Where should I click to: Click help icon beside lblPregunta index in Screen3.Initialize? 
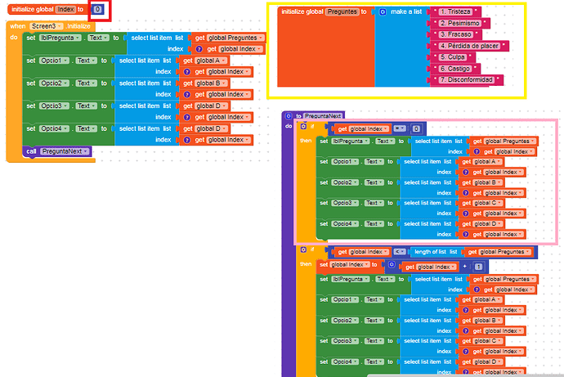click(x=199, y=49)
